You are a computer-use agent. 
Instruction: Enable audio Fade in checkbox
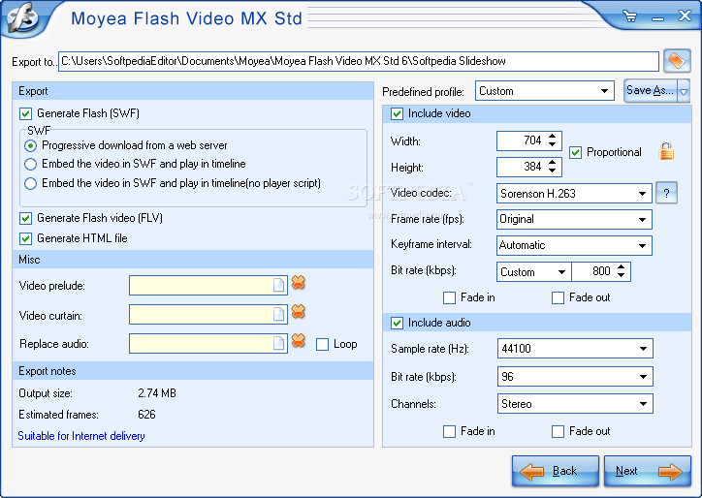[449, 431]
